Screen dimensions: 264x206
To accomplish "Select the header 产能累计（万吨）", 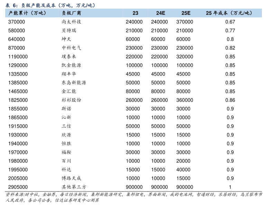I will (27, 13).
